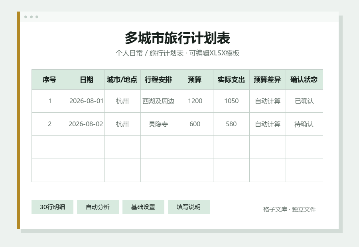359x247 pixels.
Task: Click 杭州 in the 2026-08-01 row
Action: pyautogui.click(x=122, y=101)
